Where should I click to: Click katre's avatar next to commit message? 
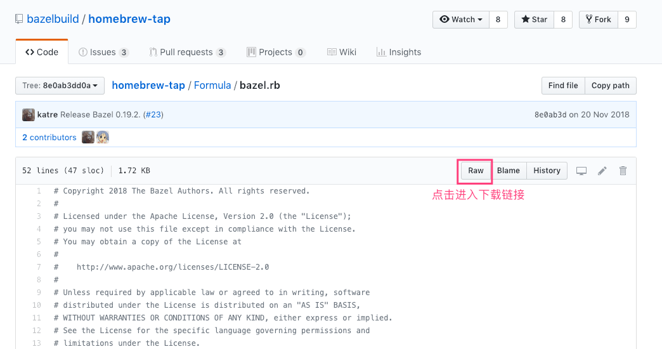(29, 115)
